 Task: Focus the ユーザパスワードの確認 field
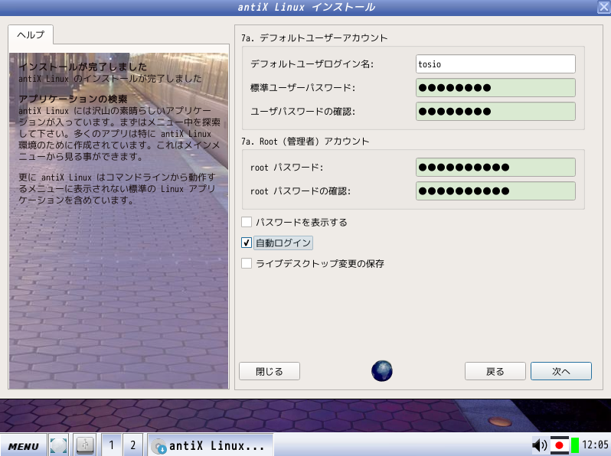pos(495,112)
